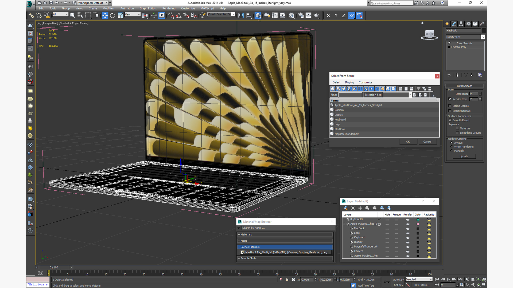Uncheck the Smooth Result checkbox
513x288 pixels.
[x=450, y=120]
